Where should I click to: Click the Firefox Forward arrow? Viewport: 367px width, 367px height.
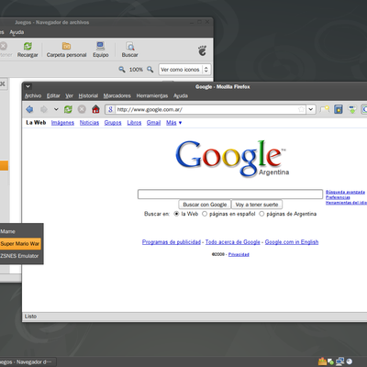tap(44, 109)
